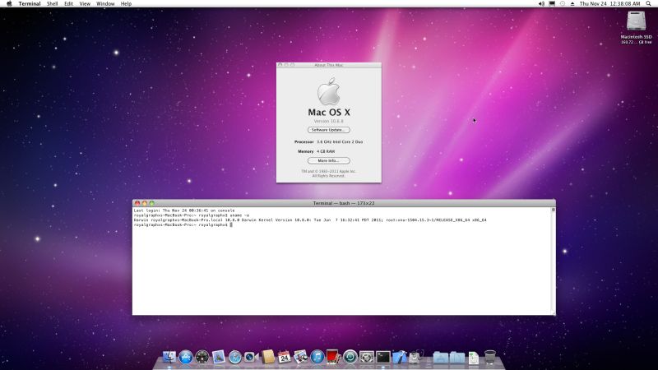Open the Edit menu

click(68, 3)
